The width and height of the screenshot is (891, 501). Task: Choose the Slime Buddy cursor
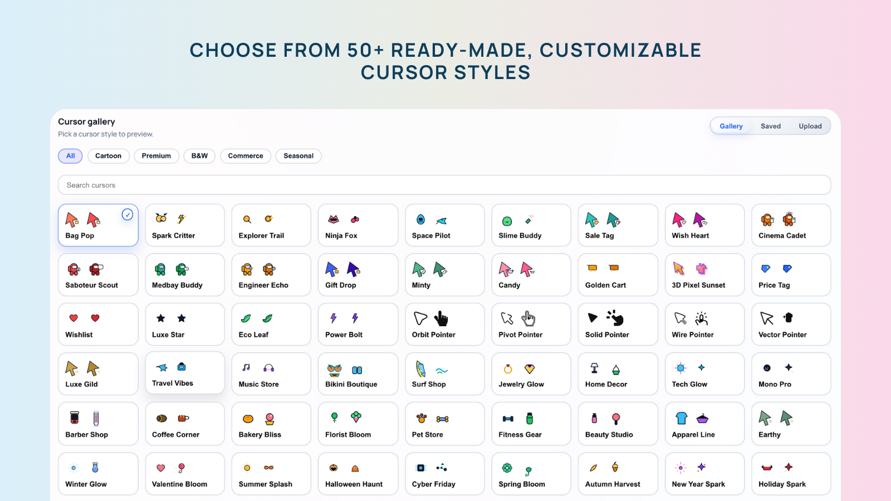coord(531,225)
